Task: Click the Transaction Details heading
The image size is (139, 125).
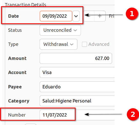Action: (x=25, y=5)
